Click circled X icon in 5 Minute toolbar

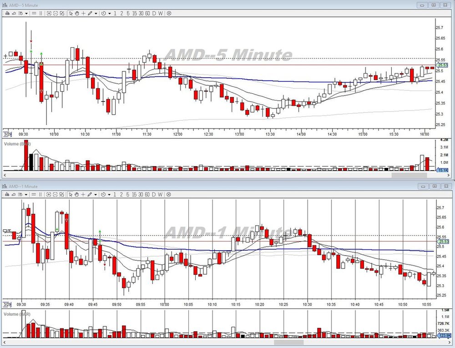coord(169,13)
